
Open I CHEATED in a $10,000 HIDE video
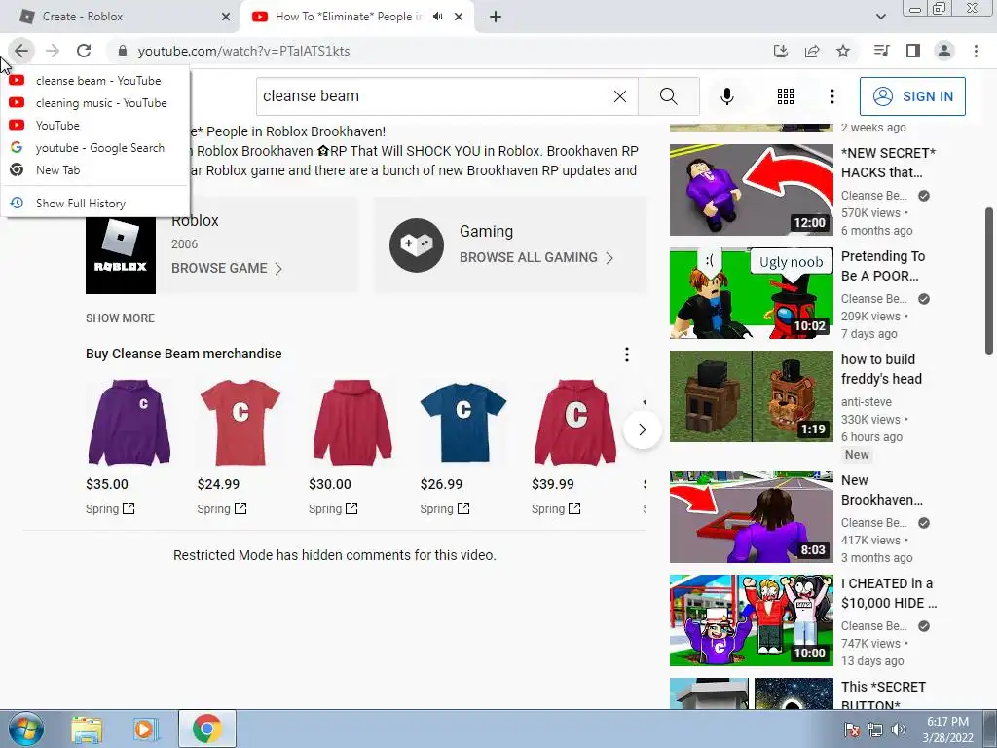[751, 620]
